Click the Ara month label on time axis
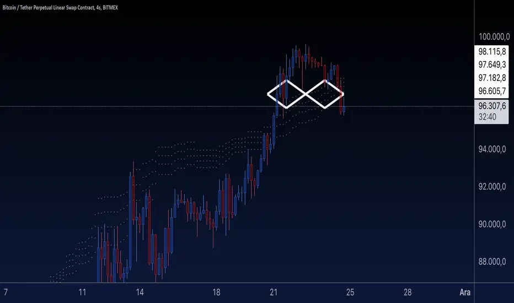Screen dimensions: 514x303 pyautogui.click(x=465, y=292)
